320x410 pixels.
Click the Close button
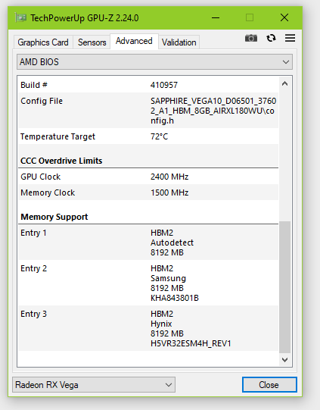coord(269,385)
